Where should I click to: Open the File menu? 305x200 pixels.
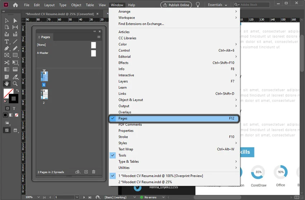coord(27,5)
